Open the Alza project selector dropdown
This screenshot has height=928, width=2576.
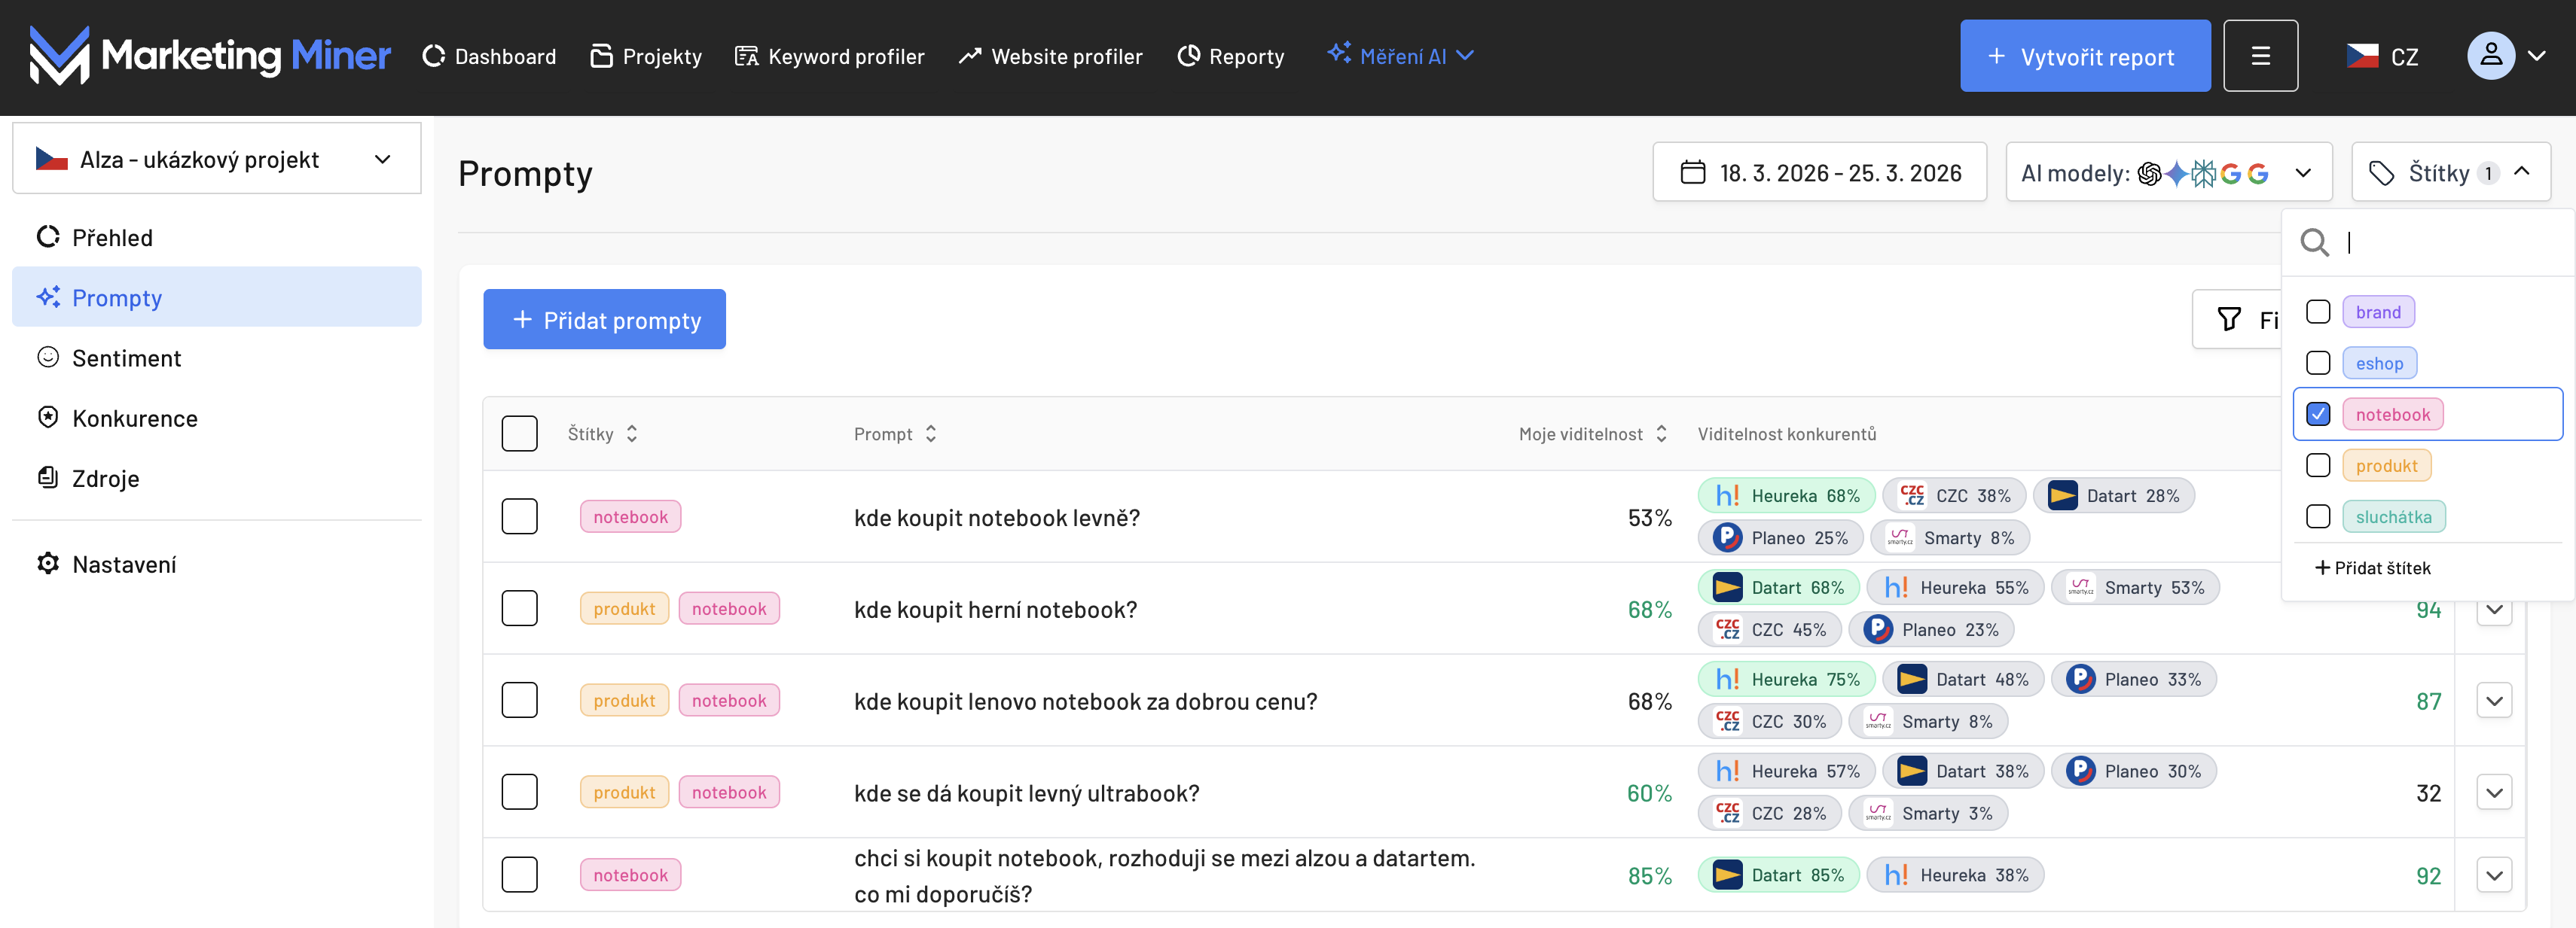tap(216, 160)
